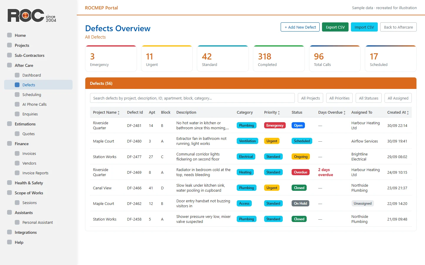Click the Open status badge on DF-2481
Image resolution: width=425 pixels, height=265 pixels.
[298, 125]
